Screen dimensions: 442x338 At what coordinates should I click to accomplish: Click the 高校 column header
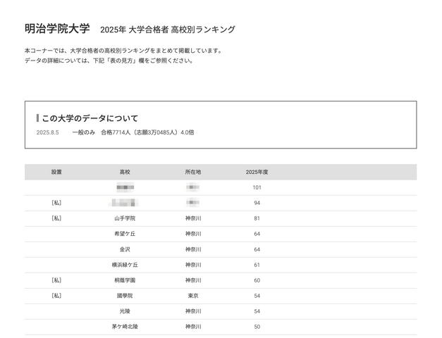pos(125,172)
